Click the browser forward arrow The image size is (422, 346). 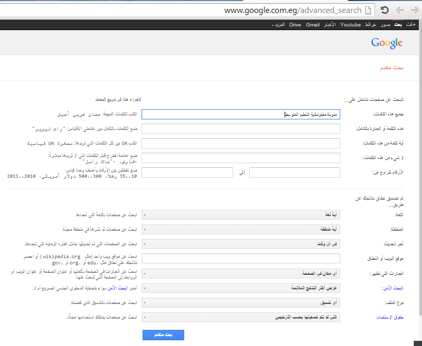pos(415,10)
